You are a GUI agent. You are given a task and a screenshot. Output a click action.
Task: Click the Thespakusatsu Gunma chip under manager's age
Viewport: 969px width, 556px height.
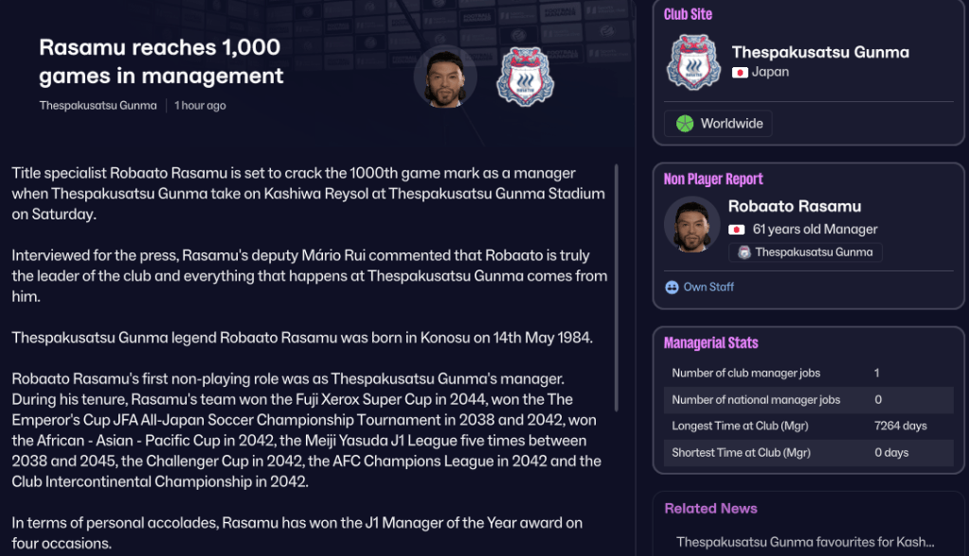[x=805, y=252]
